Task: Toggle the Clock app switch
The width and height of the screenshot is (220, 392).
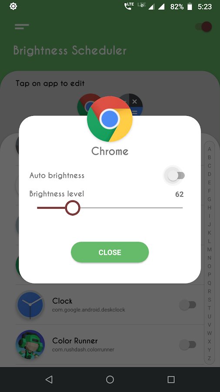Action: [187, 305]
